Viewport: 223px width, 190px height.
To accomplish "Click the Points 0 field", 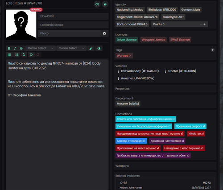I will pos(180,24).
